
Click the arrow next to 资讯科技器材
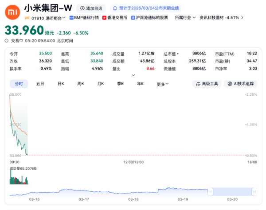coord(242,18)
